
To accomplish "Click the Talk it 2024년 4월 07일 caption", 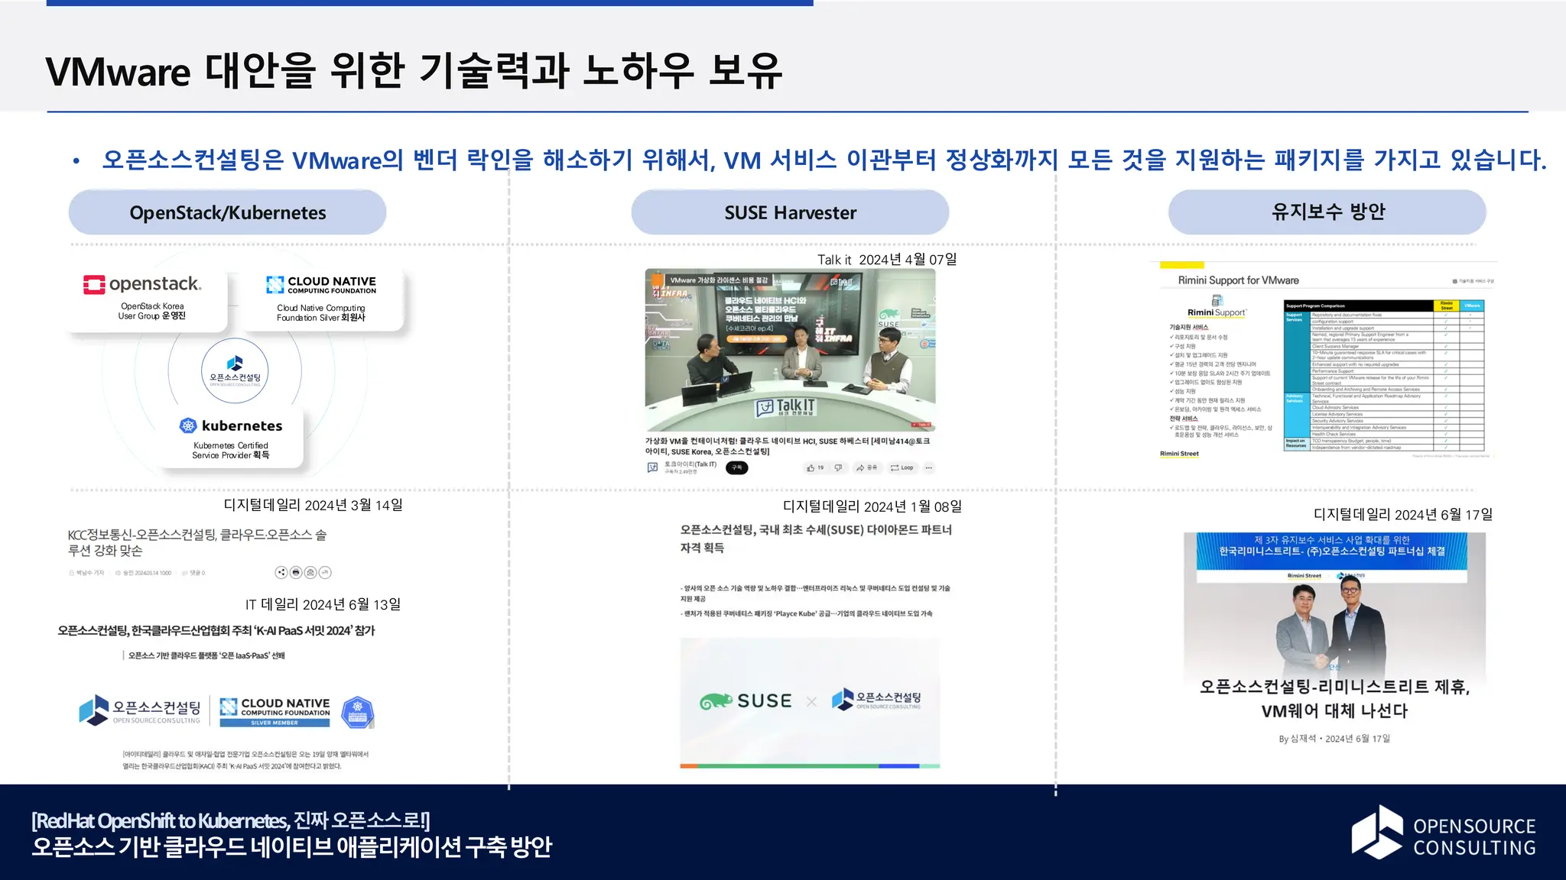I will [887, 260].
